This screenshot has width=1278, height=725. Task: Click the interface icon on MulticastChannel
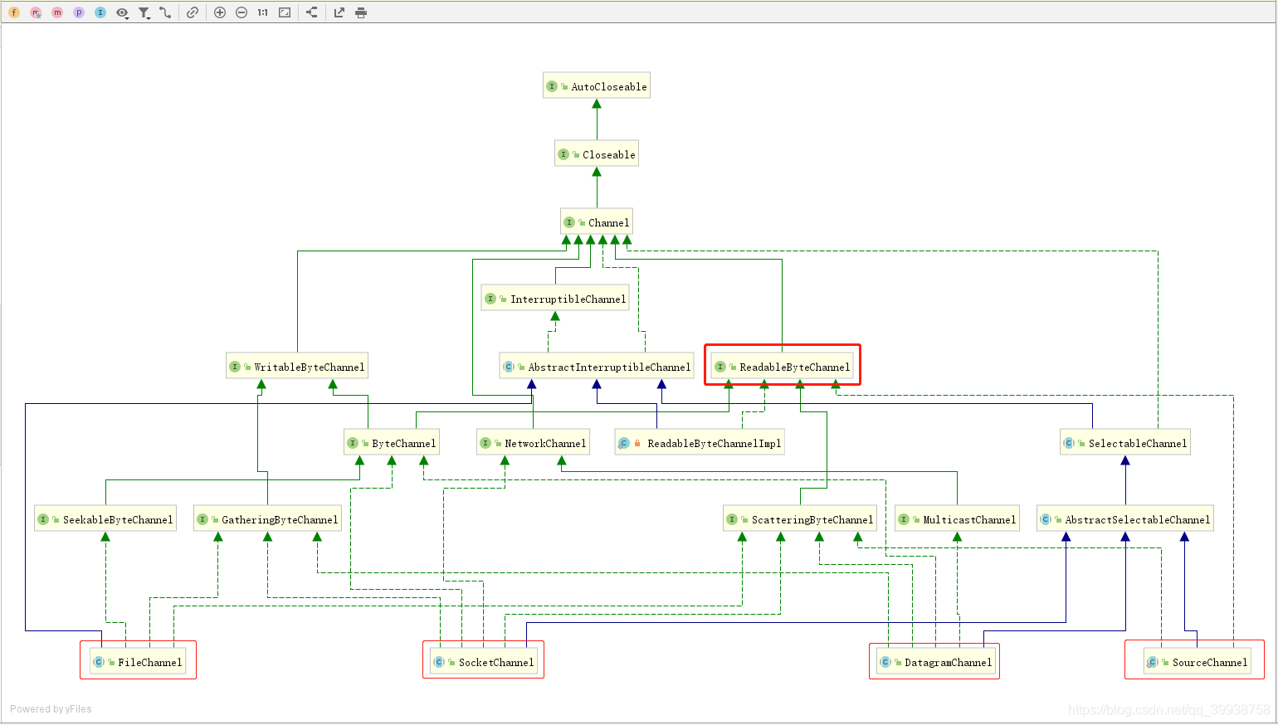(x=904, y=519)
